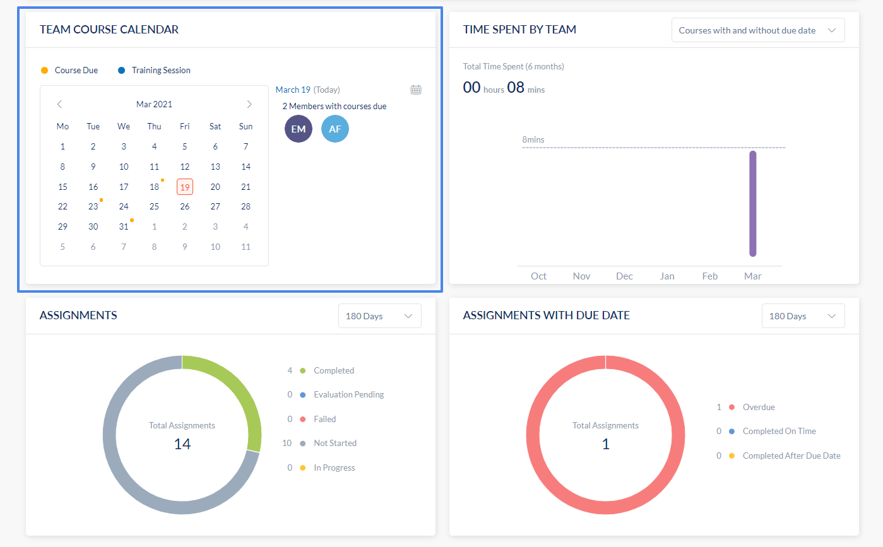Click the 8mins axis label
Screen dimensions: 883x547
[x=533, y=139]
